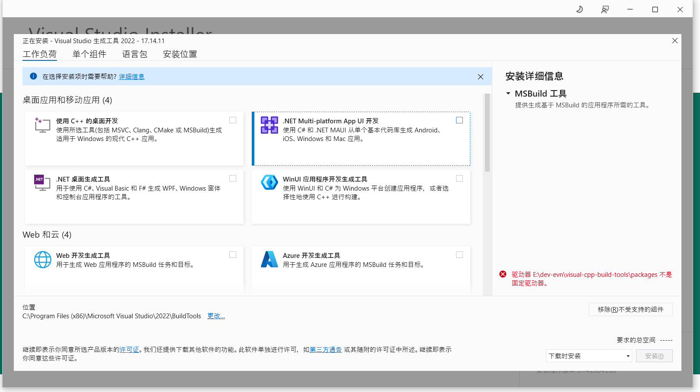
Task: Switch to the 工作负荷 tab
Action: point(40,54)
